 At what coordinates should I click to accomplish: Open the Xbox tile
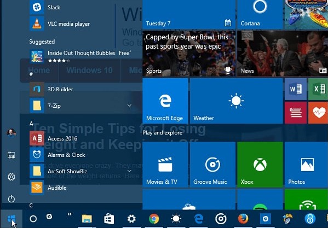coord(260,165)
